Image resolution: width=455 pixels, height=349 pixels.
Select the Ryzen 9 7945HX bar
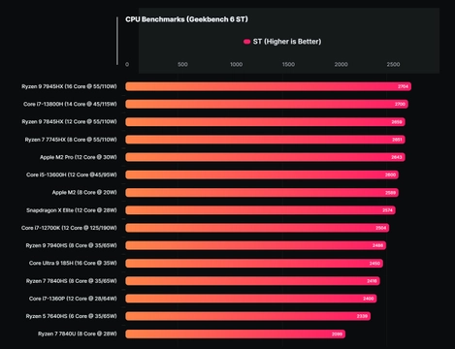tap(269, 86)
